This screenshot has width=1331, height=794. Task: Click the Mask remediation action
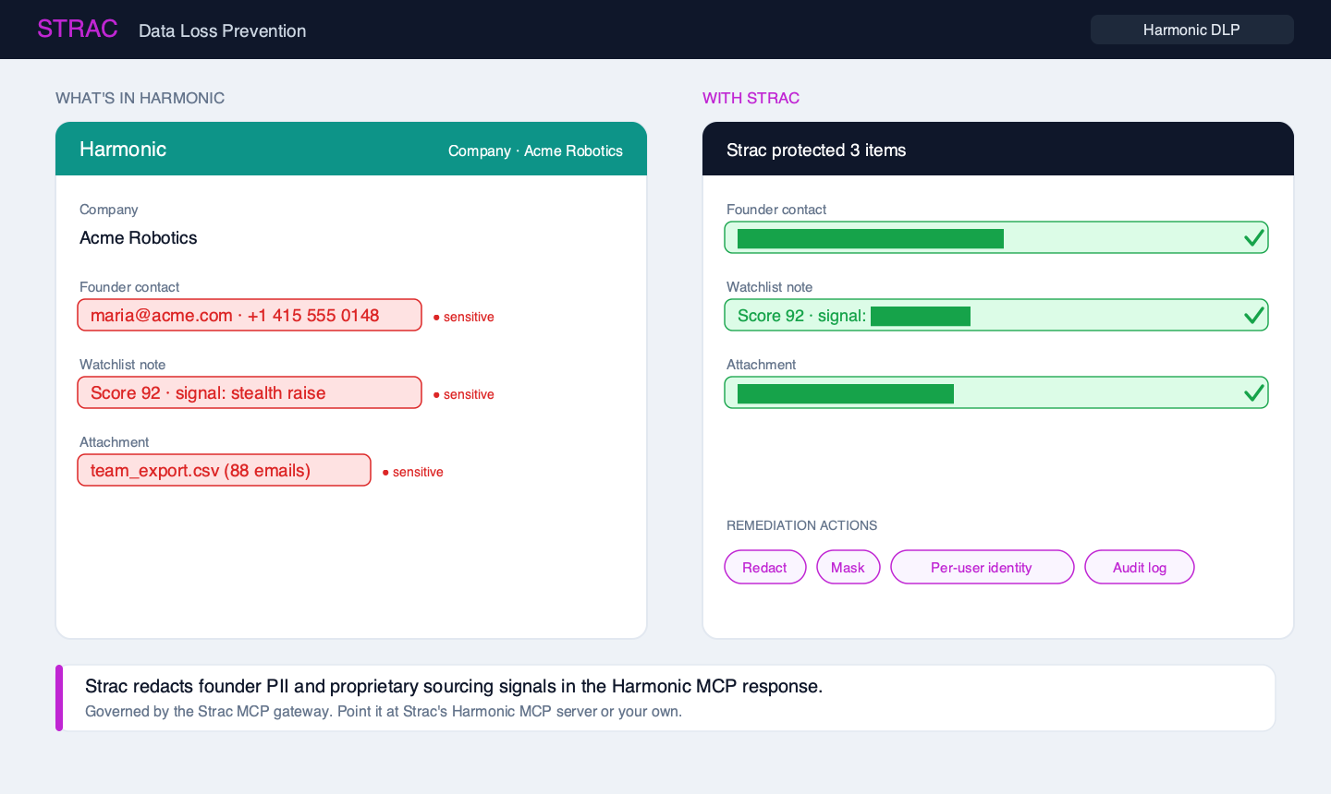[x=849, y=567]
